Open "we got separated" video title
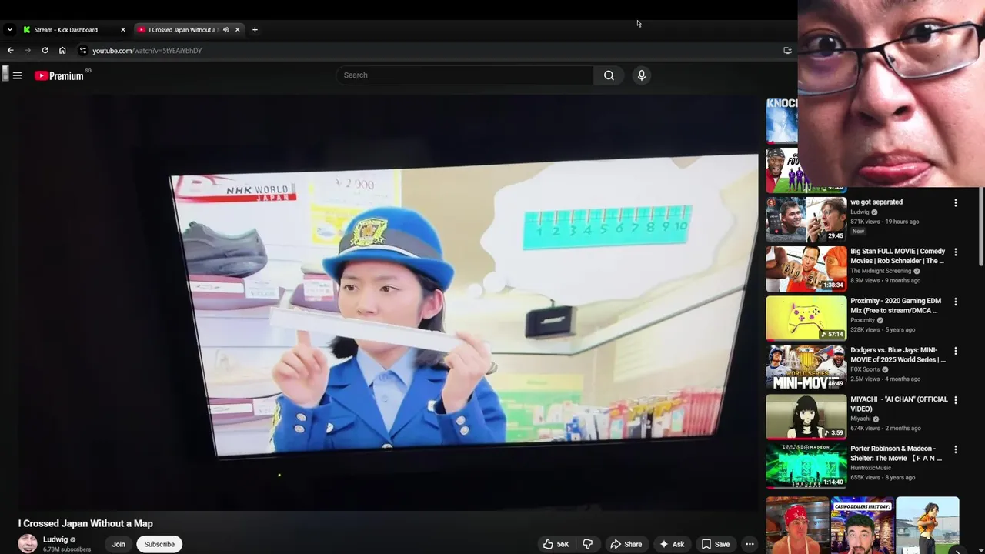 click(x=876, y=202)
